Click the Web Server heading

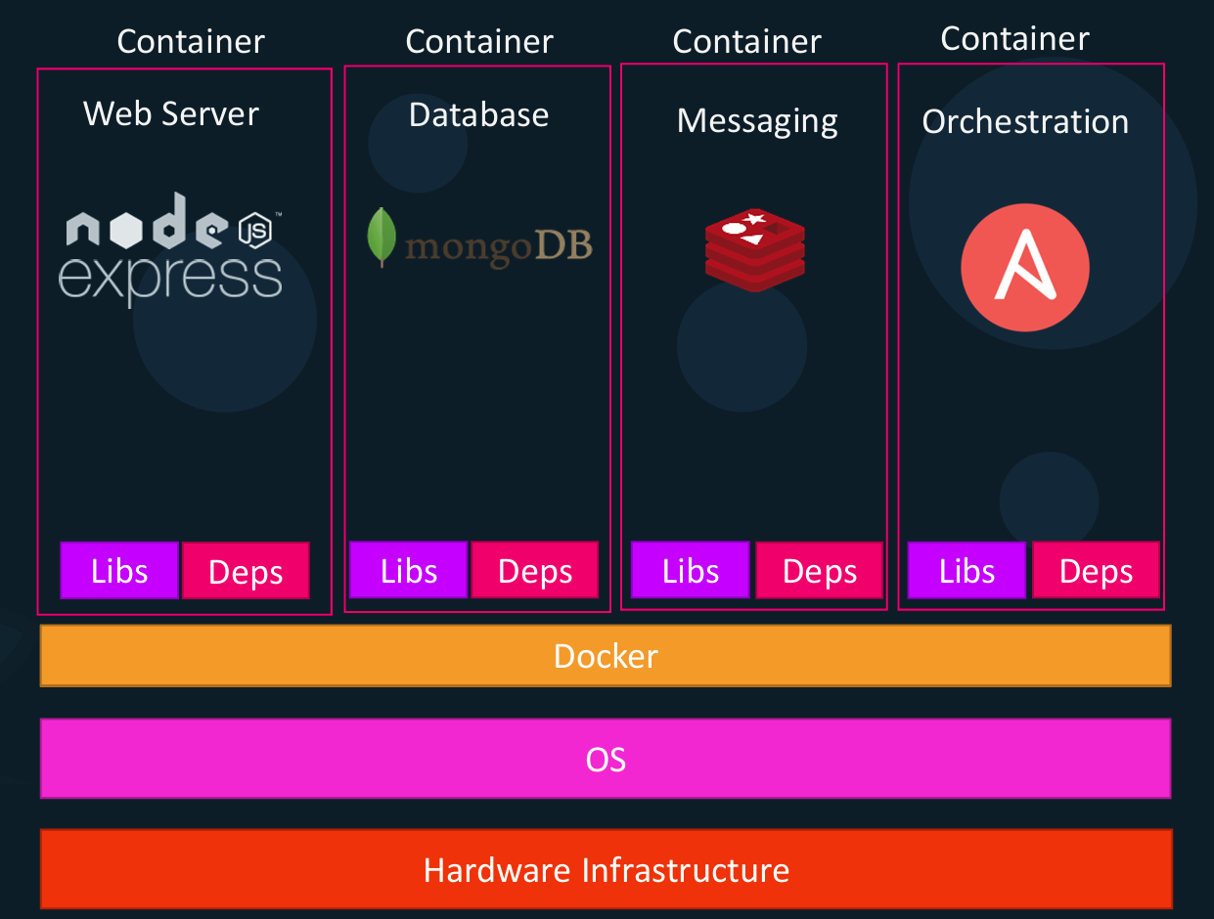171,113
